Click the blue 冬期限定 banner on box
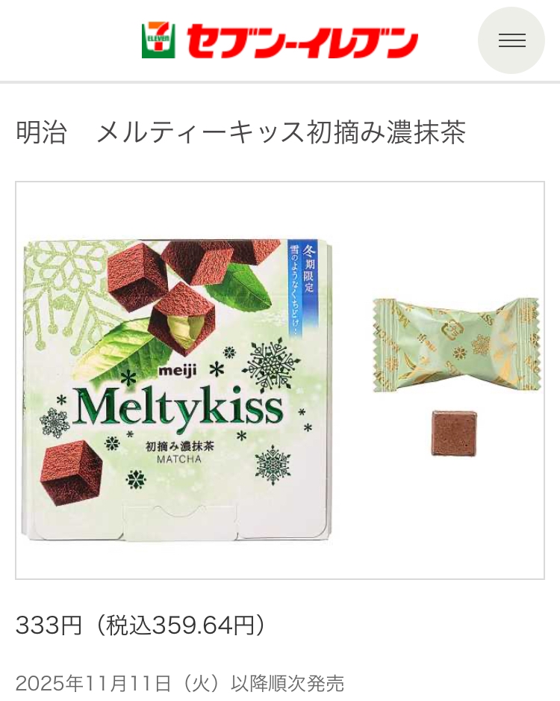Screen dimensions: 560x701 [x=302, y=288]
